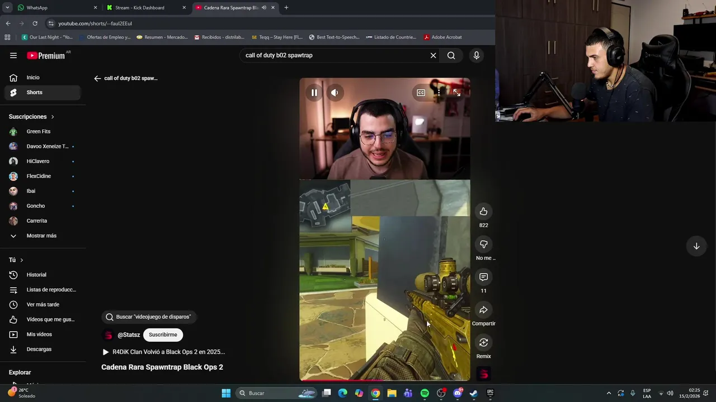Viewport: 716px width, 402px height.
Task: Show hidden system tray icons
Action: coord(609,393)
